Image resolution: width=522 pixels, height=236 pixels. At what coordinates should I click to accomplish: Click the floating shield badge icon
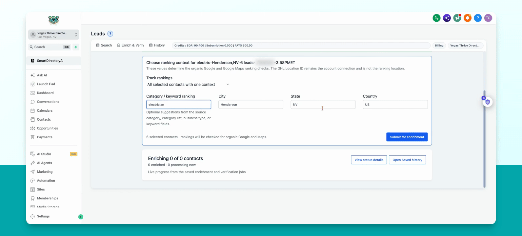(488, 102)
